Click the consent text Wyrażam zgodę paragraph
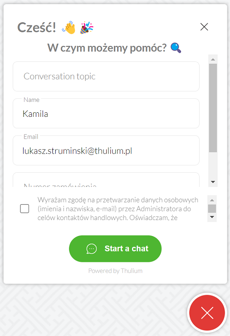230x336 pixels. click(118, 209)
